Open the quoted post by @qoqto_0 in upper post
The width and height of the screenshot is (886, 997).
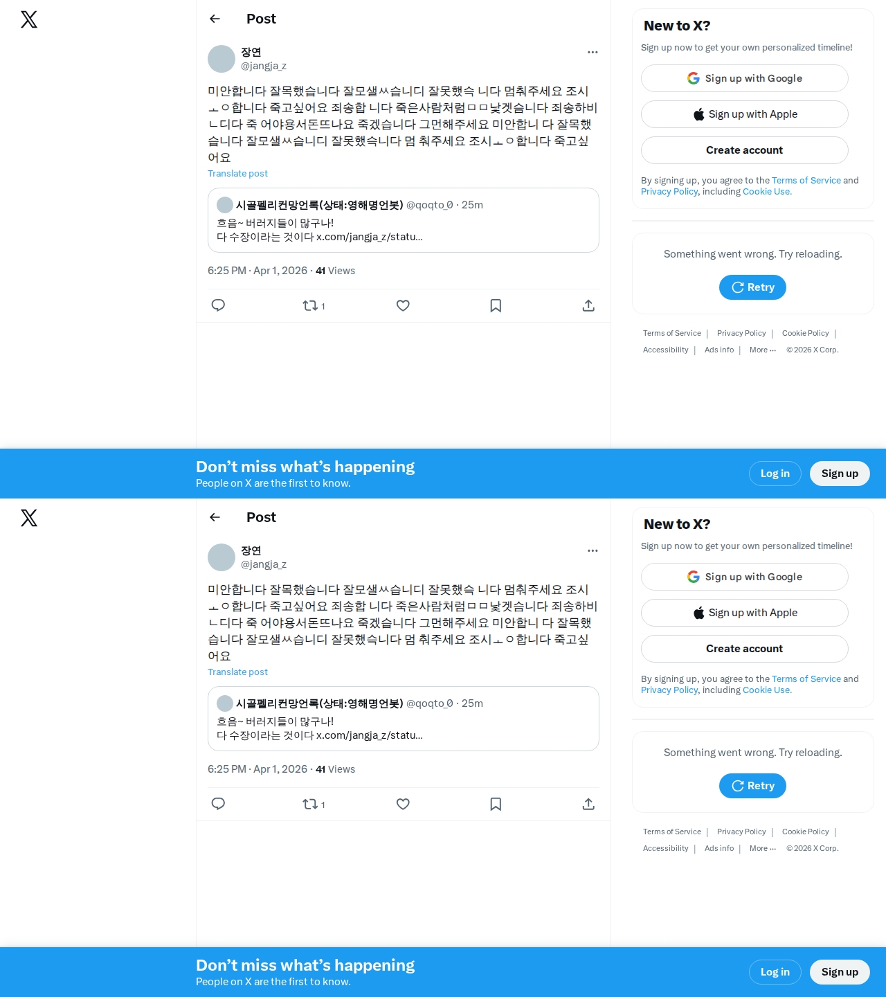(404, 220)
